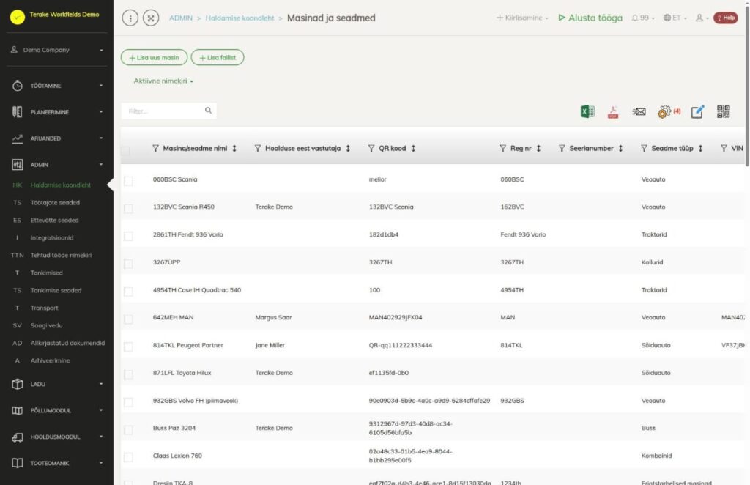
Task: Open Integratsioonid in the sidebar
Action: pyautogui.click(x=52, y=237)
